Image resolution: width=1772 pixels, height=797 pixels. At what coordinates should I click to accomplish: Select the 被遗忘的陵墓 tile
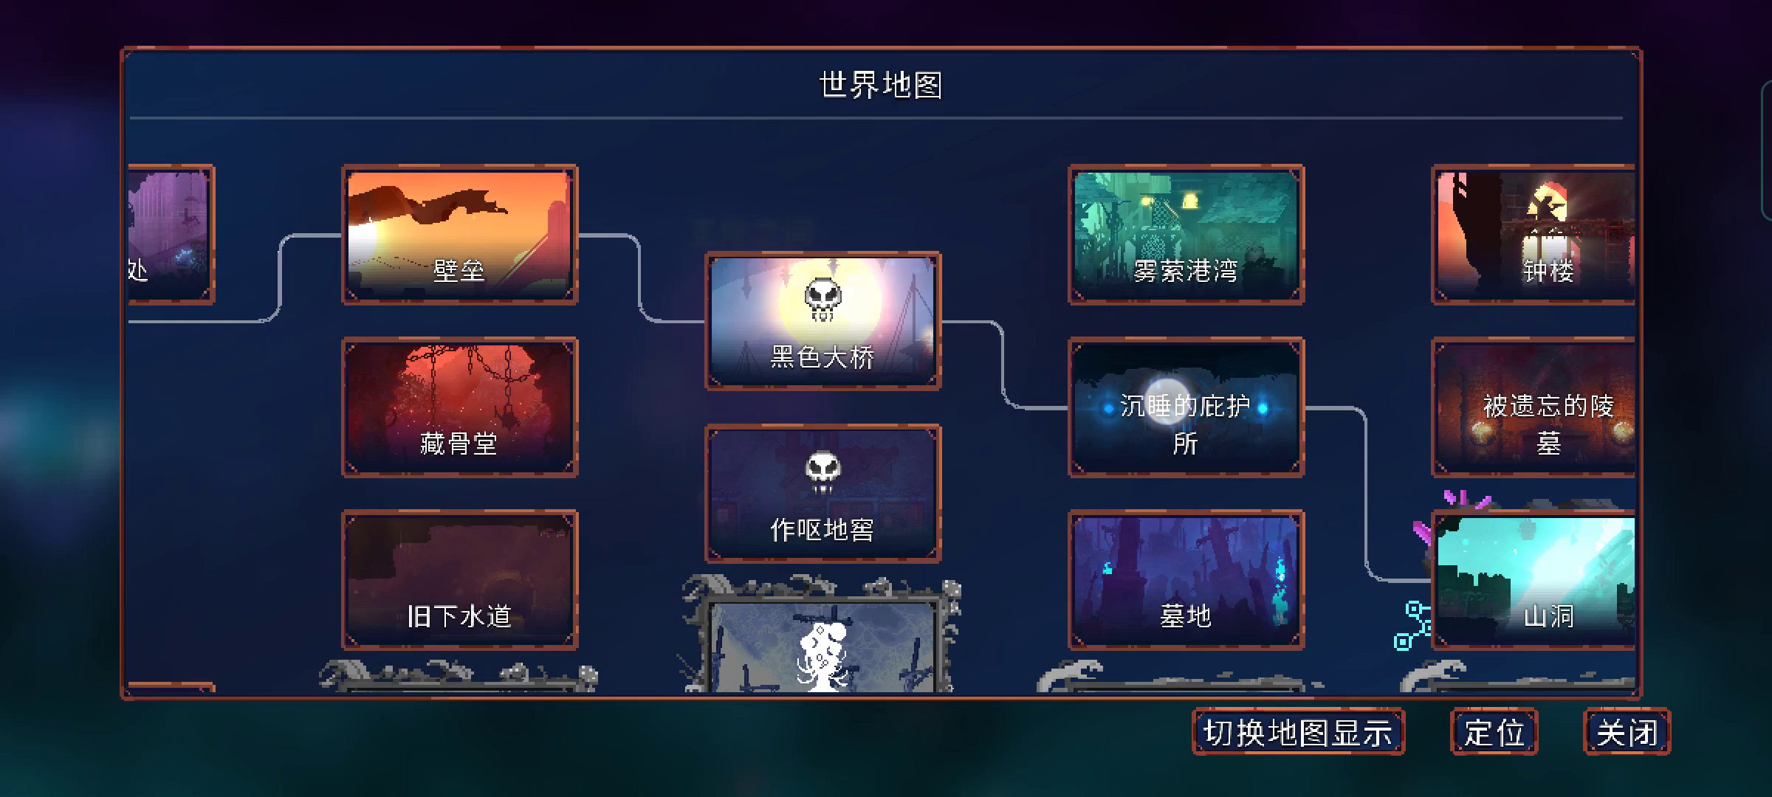click(1534, 407)
